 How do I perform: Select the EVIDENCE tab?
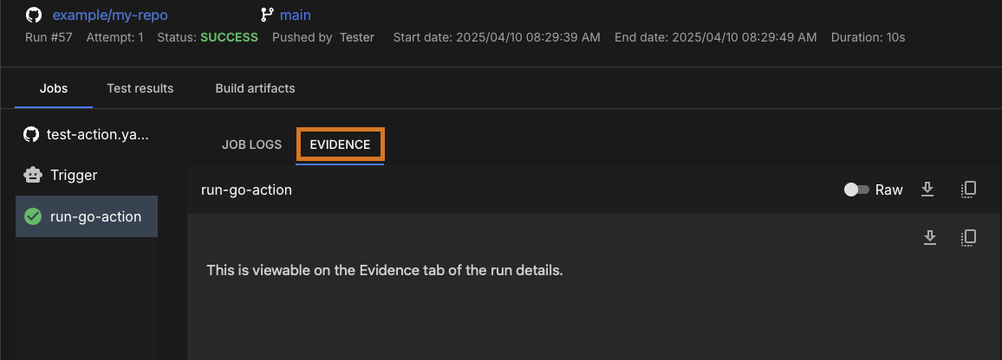340,145
